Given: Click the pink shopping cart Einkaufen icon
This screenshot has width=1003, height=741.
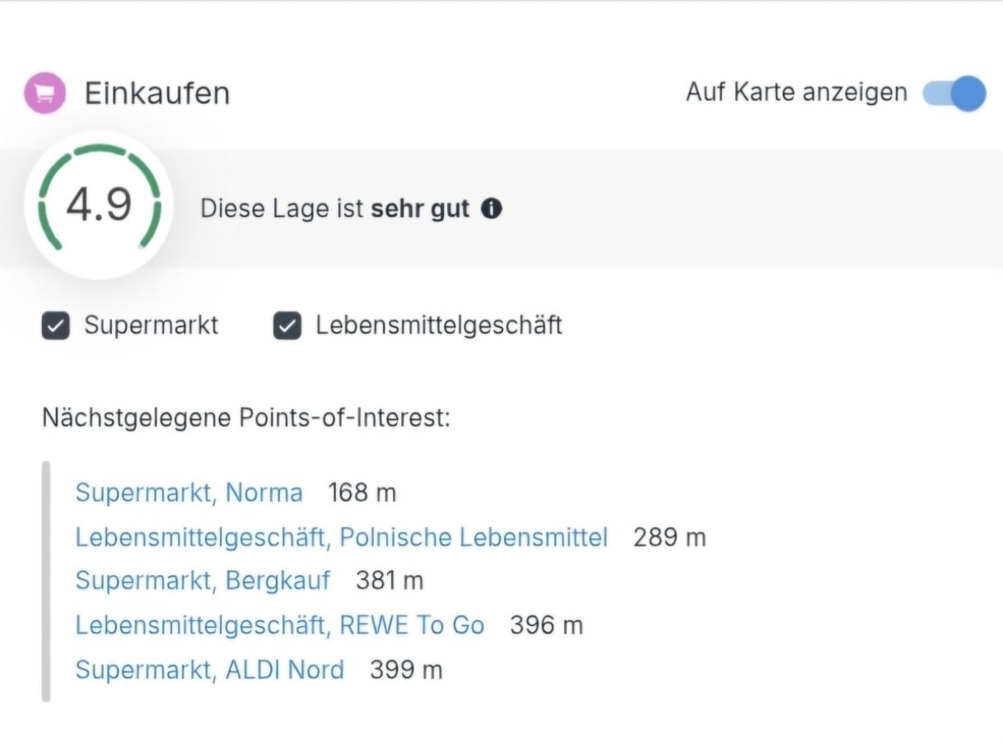Looking at the screenshot, I should pyautogui.click(x=44, y=92).
